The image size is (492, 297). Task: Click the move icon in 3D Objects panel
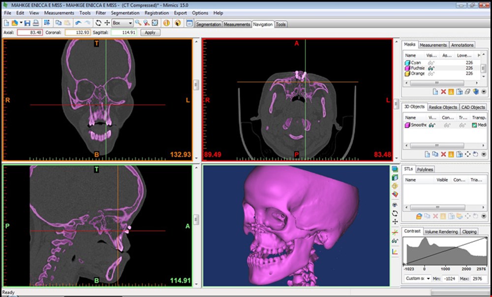[x=467, y=154]
